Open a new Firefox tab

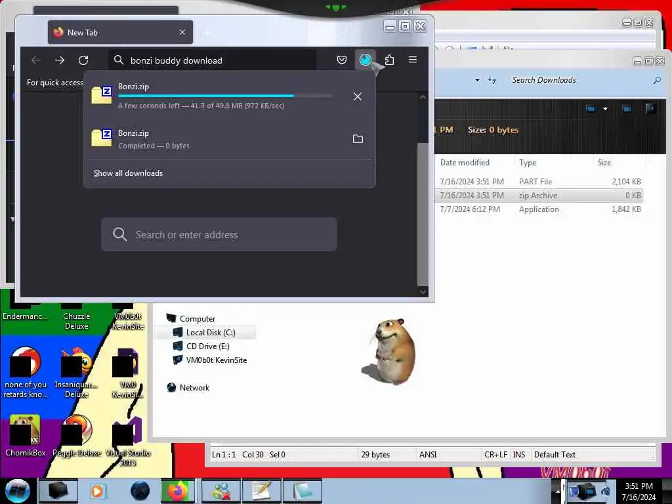pos(207,33)
